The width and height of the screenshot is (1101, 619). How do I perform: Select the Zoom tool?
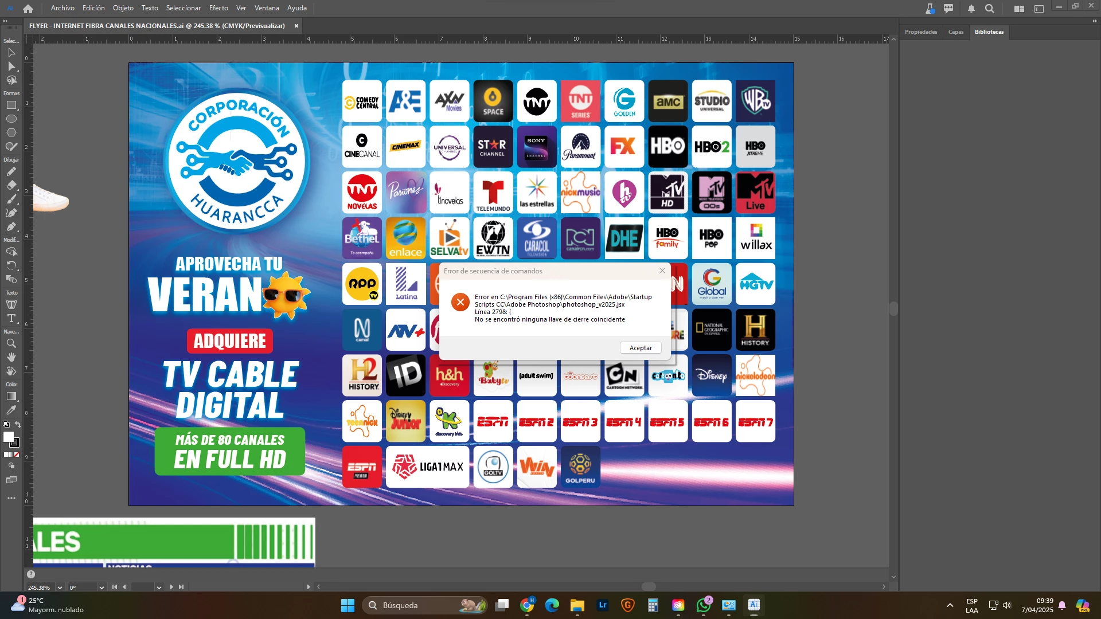click(x=11, y=343)
